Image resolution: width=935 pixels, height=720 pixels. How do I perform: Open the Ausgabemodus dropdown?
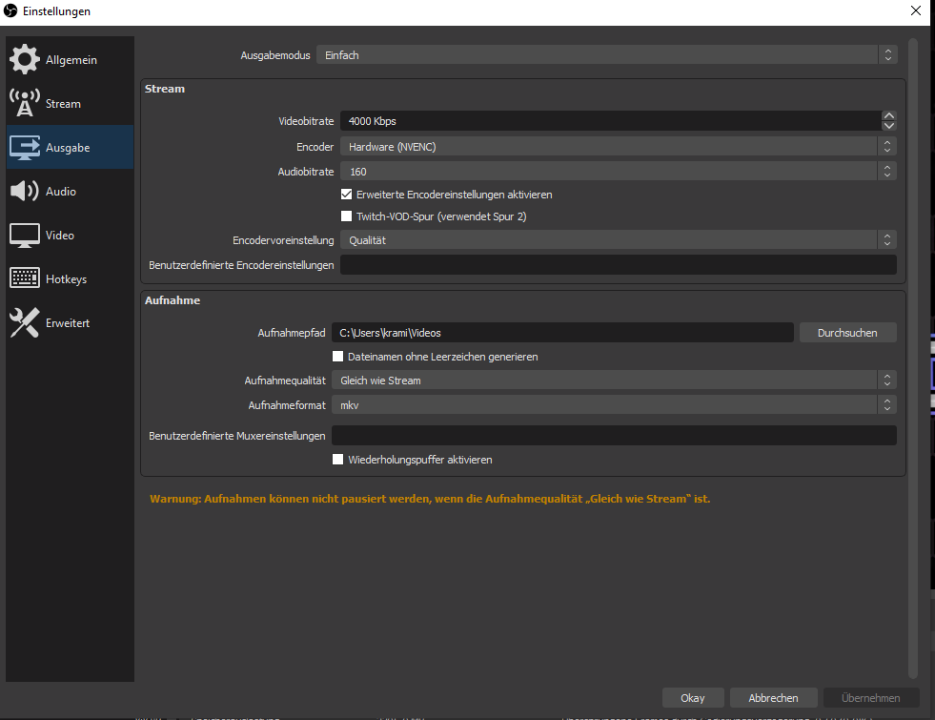[x=606, y=55]
